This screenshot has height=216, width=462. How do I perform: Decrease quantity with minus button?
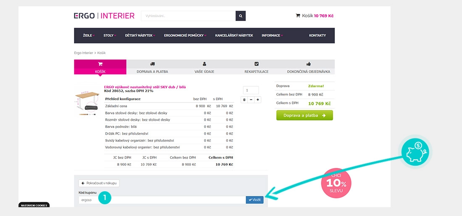point(251,100)
